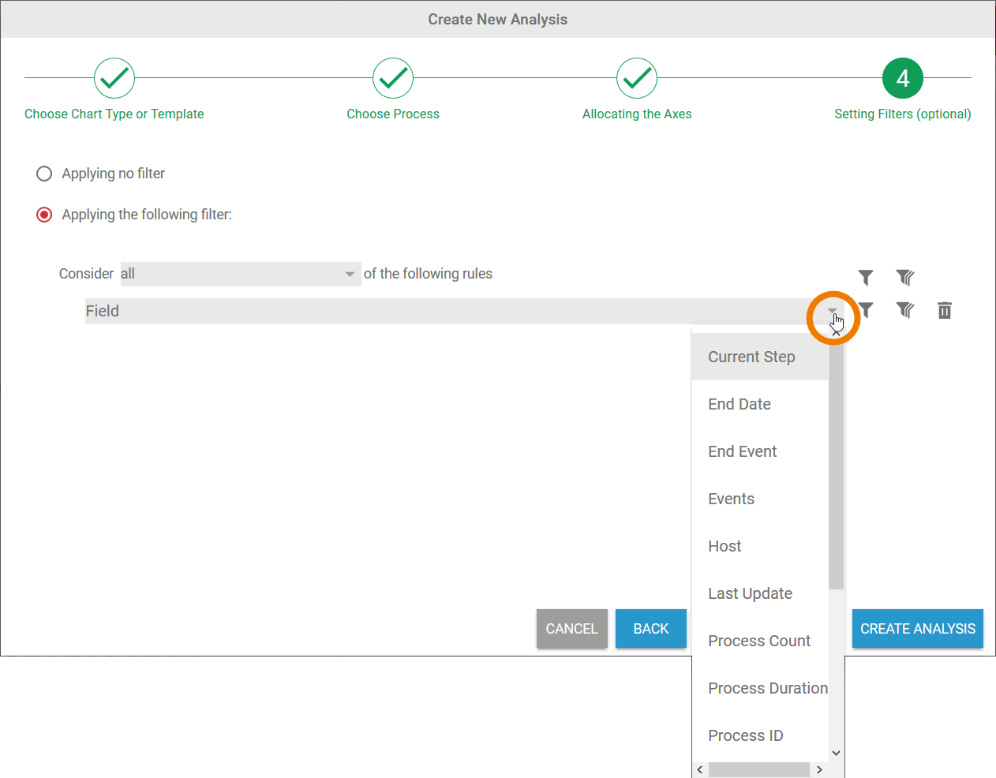Click the add filter rule icon beside 'of the following rules'
This screenshot has height=778, width=996.
tap(866, 278)
